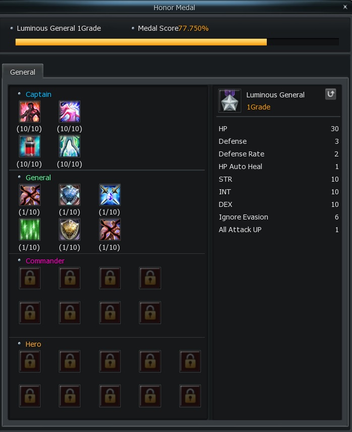Click the first locked Commander skill slot

[30, 278]
